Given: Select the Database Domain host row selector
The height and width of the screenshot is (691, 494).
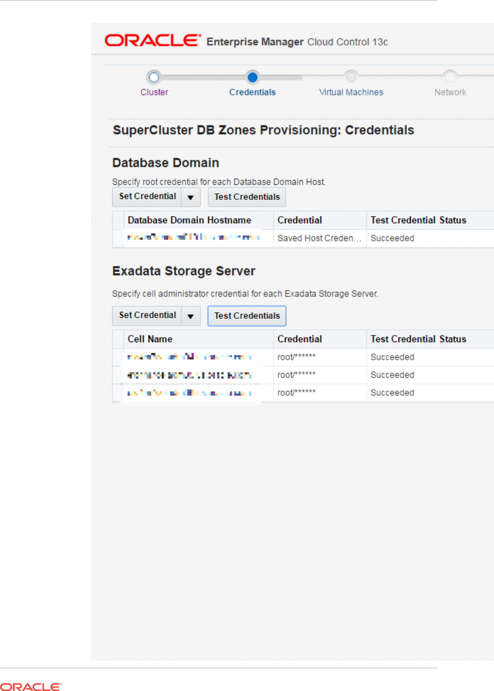Looking at the screenshot, I should 118,238.
